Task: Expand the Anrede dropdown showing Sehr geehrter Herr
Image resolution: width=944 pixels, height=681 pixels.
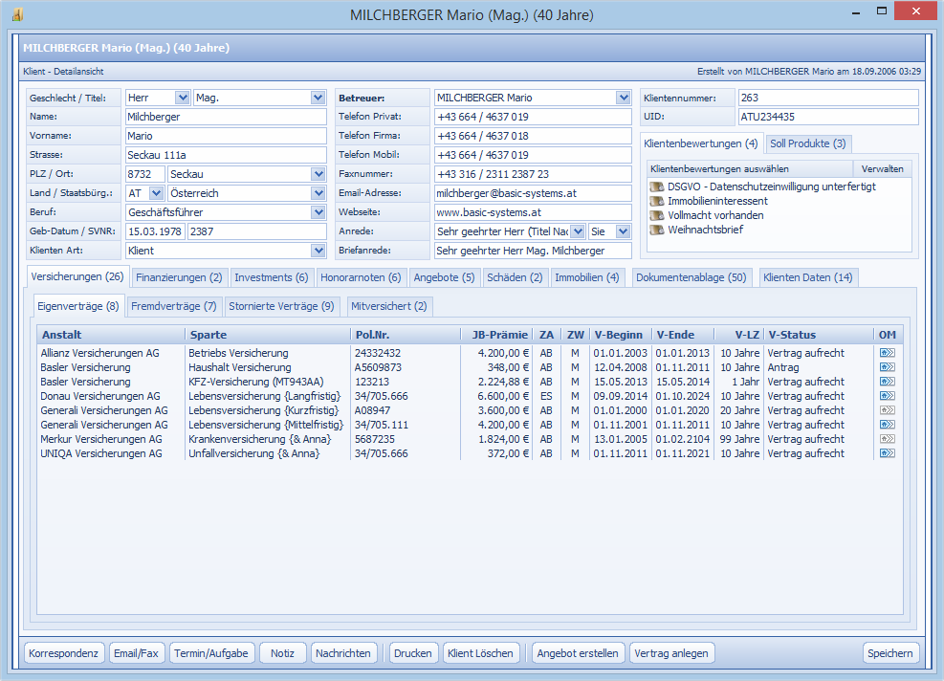Action: (x=578, y=231)
